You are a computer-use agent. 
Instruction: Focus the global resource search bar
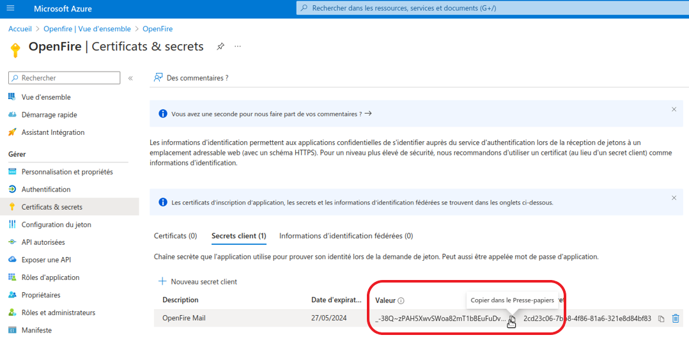[x=493, y=8]
